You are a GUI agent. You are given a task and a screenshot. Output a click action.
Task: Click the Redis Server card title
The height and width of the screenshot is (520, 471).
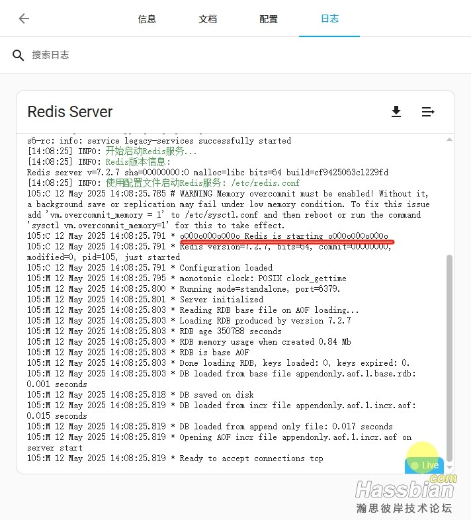point(70,112)
